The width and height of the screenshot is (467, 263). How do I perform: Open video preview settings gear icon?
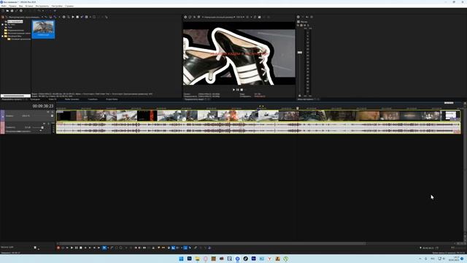[x=185, y=17]
